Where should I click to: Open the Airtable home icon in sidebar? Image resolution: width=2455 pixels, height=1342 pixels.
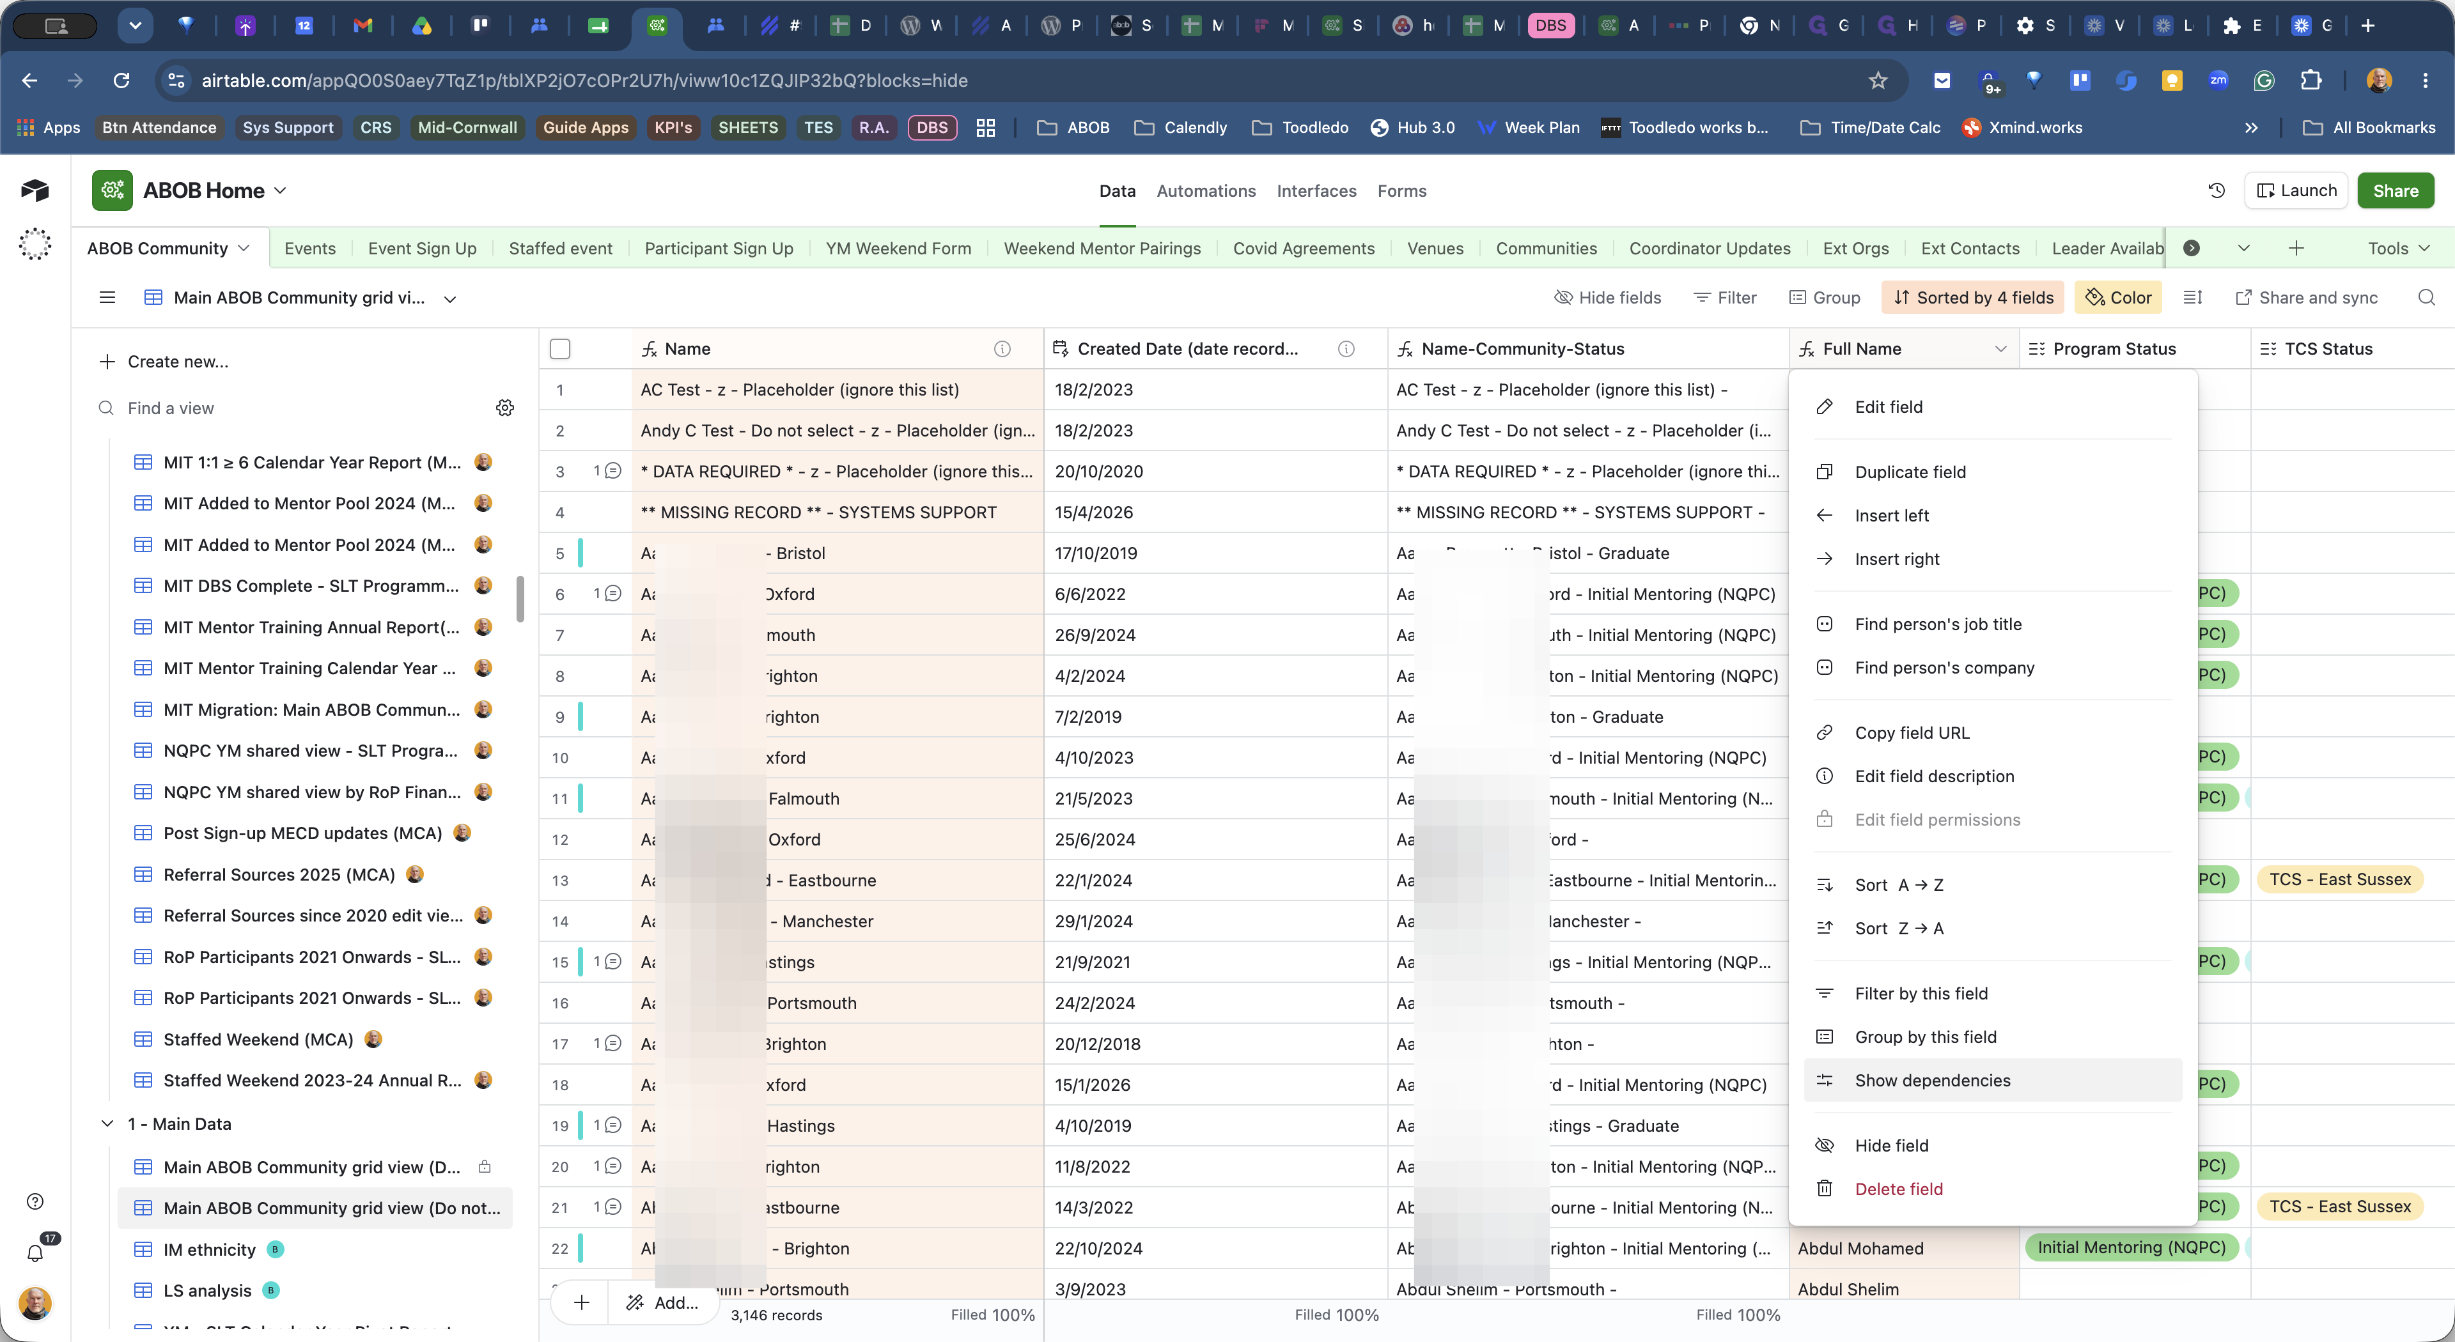tap(35, 190)
